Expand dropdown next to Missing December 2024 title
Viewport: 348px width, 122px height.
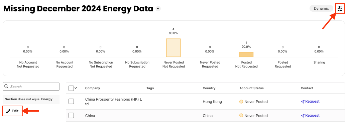158,9
